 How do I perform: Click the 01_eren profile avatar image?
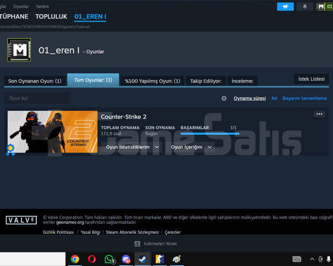click(19, 50)
